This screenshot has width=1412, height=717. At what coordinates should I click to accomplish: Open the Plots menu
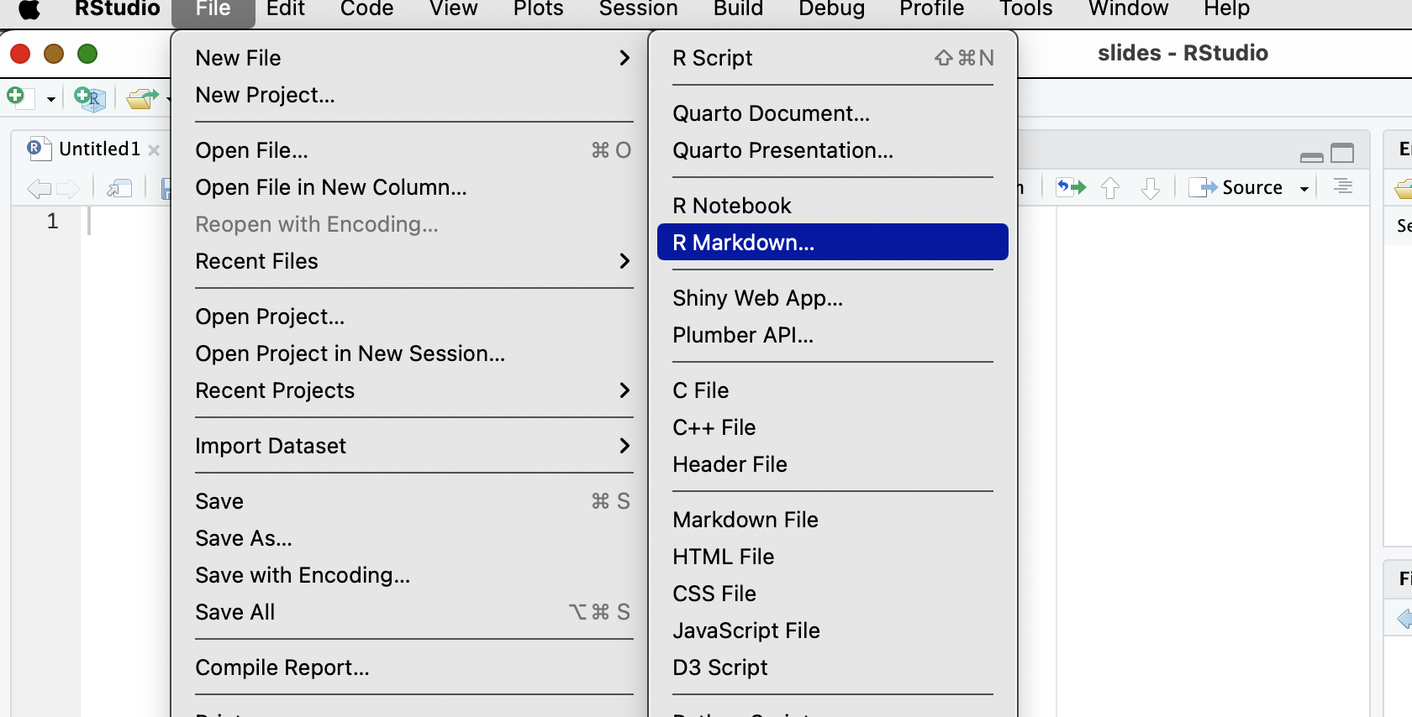(x=538, y=8)
